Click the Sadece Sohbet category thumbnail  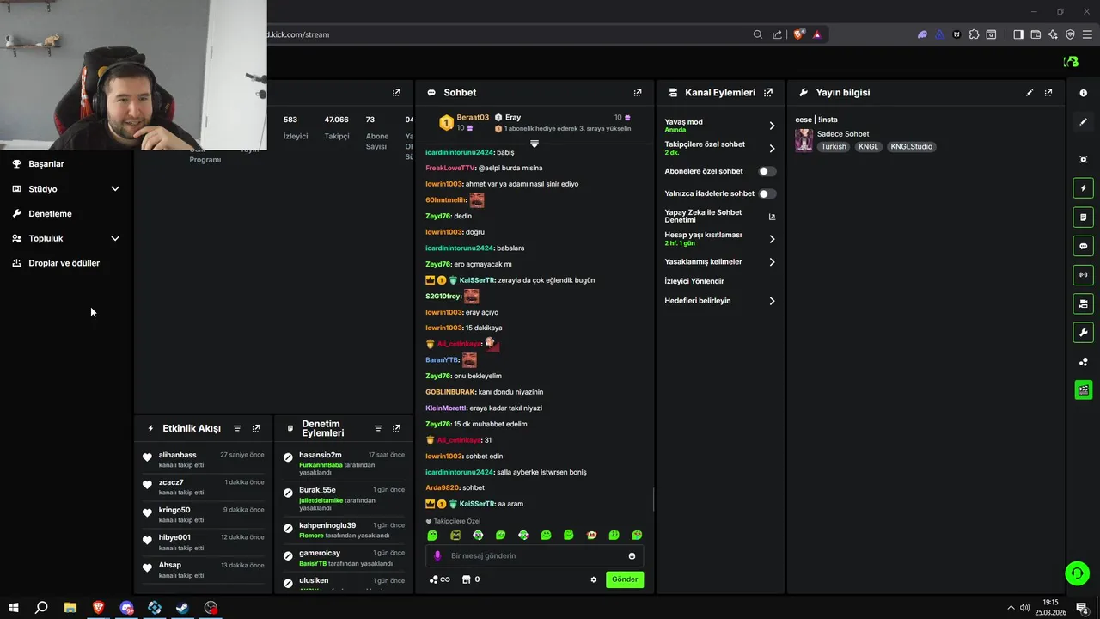coord(804,140)
